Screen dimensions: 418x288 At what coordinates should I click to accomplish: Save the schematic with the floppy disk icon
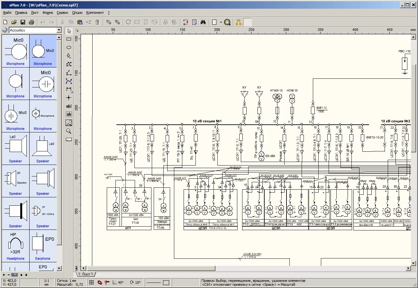tap(23, 22)
